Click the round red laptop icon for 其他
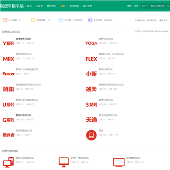Image resolution: width=170 pixels, height=170 pixels. click(x=91, y=135)
